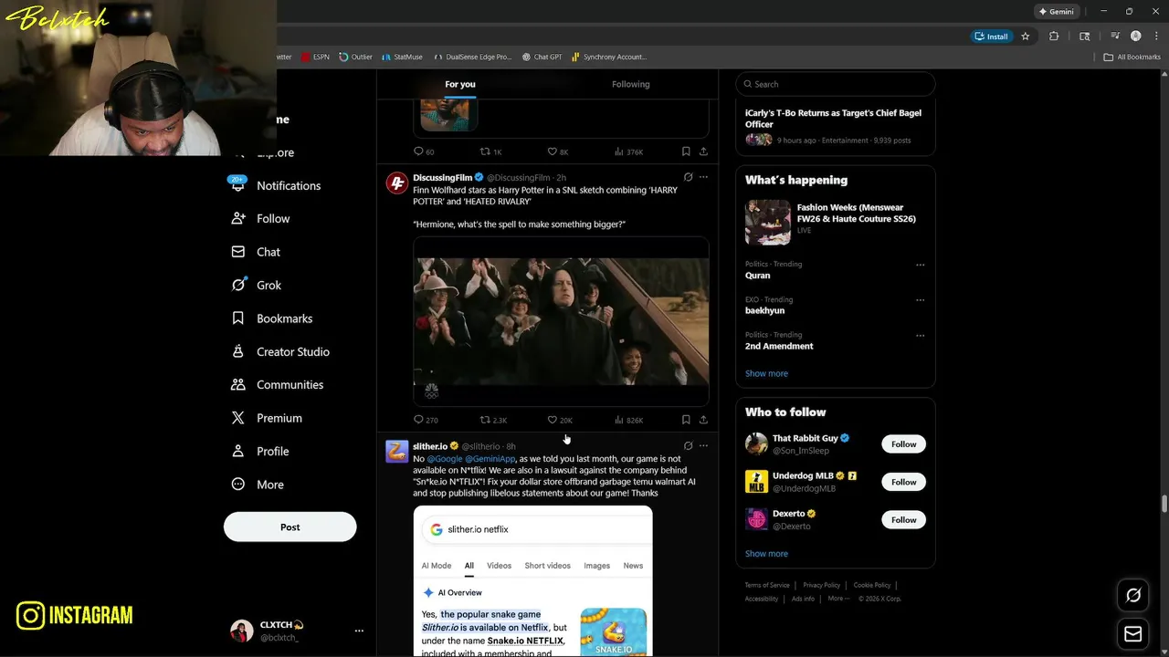1169x657 pixels.
Task: Expand the More footer links menu
Action: point(838,599)
